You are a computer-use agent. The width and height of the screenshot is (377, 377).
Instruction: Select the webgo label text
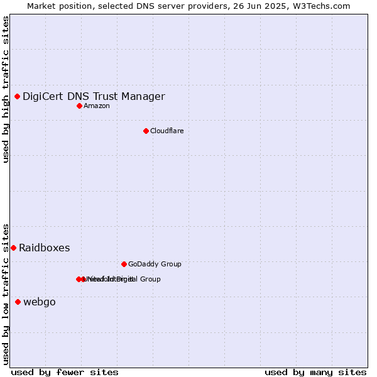40,302
